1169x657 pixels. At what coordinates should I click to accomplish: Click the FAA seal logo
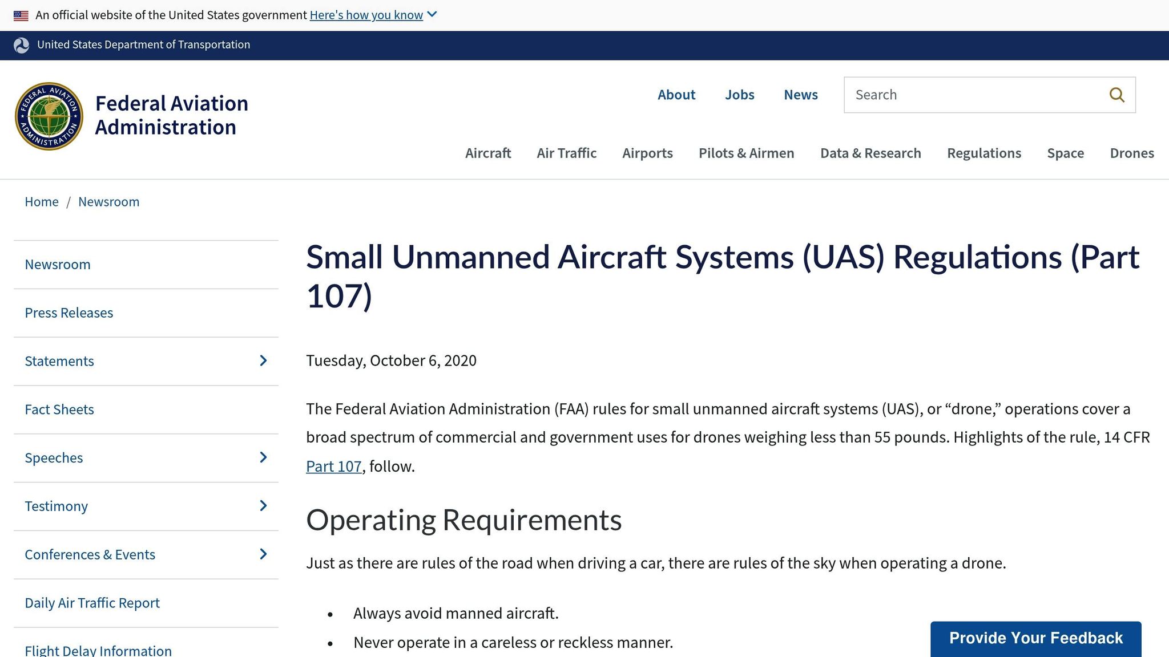pyautogui.click(x=49, y=116)
